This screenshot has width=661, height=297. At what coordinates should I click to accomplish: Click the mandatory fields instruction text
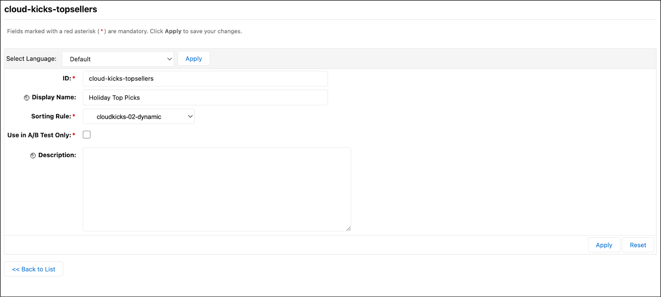tap(124, 31)
